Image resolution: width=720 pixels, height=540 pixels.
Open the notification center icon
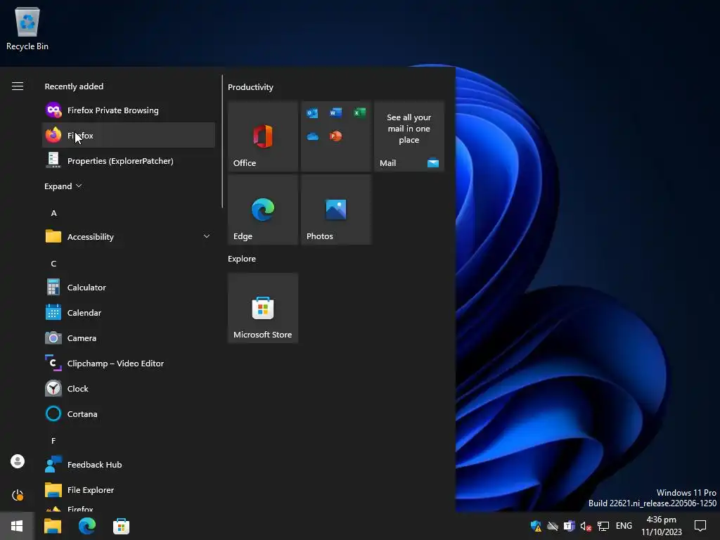(700, 526)
